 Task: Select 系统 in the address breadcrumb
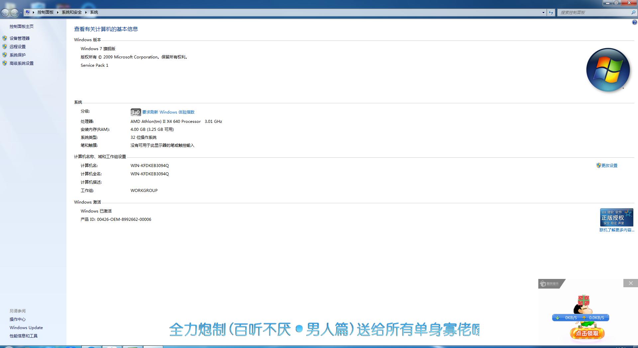click(x=94, y=12)
